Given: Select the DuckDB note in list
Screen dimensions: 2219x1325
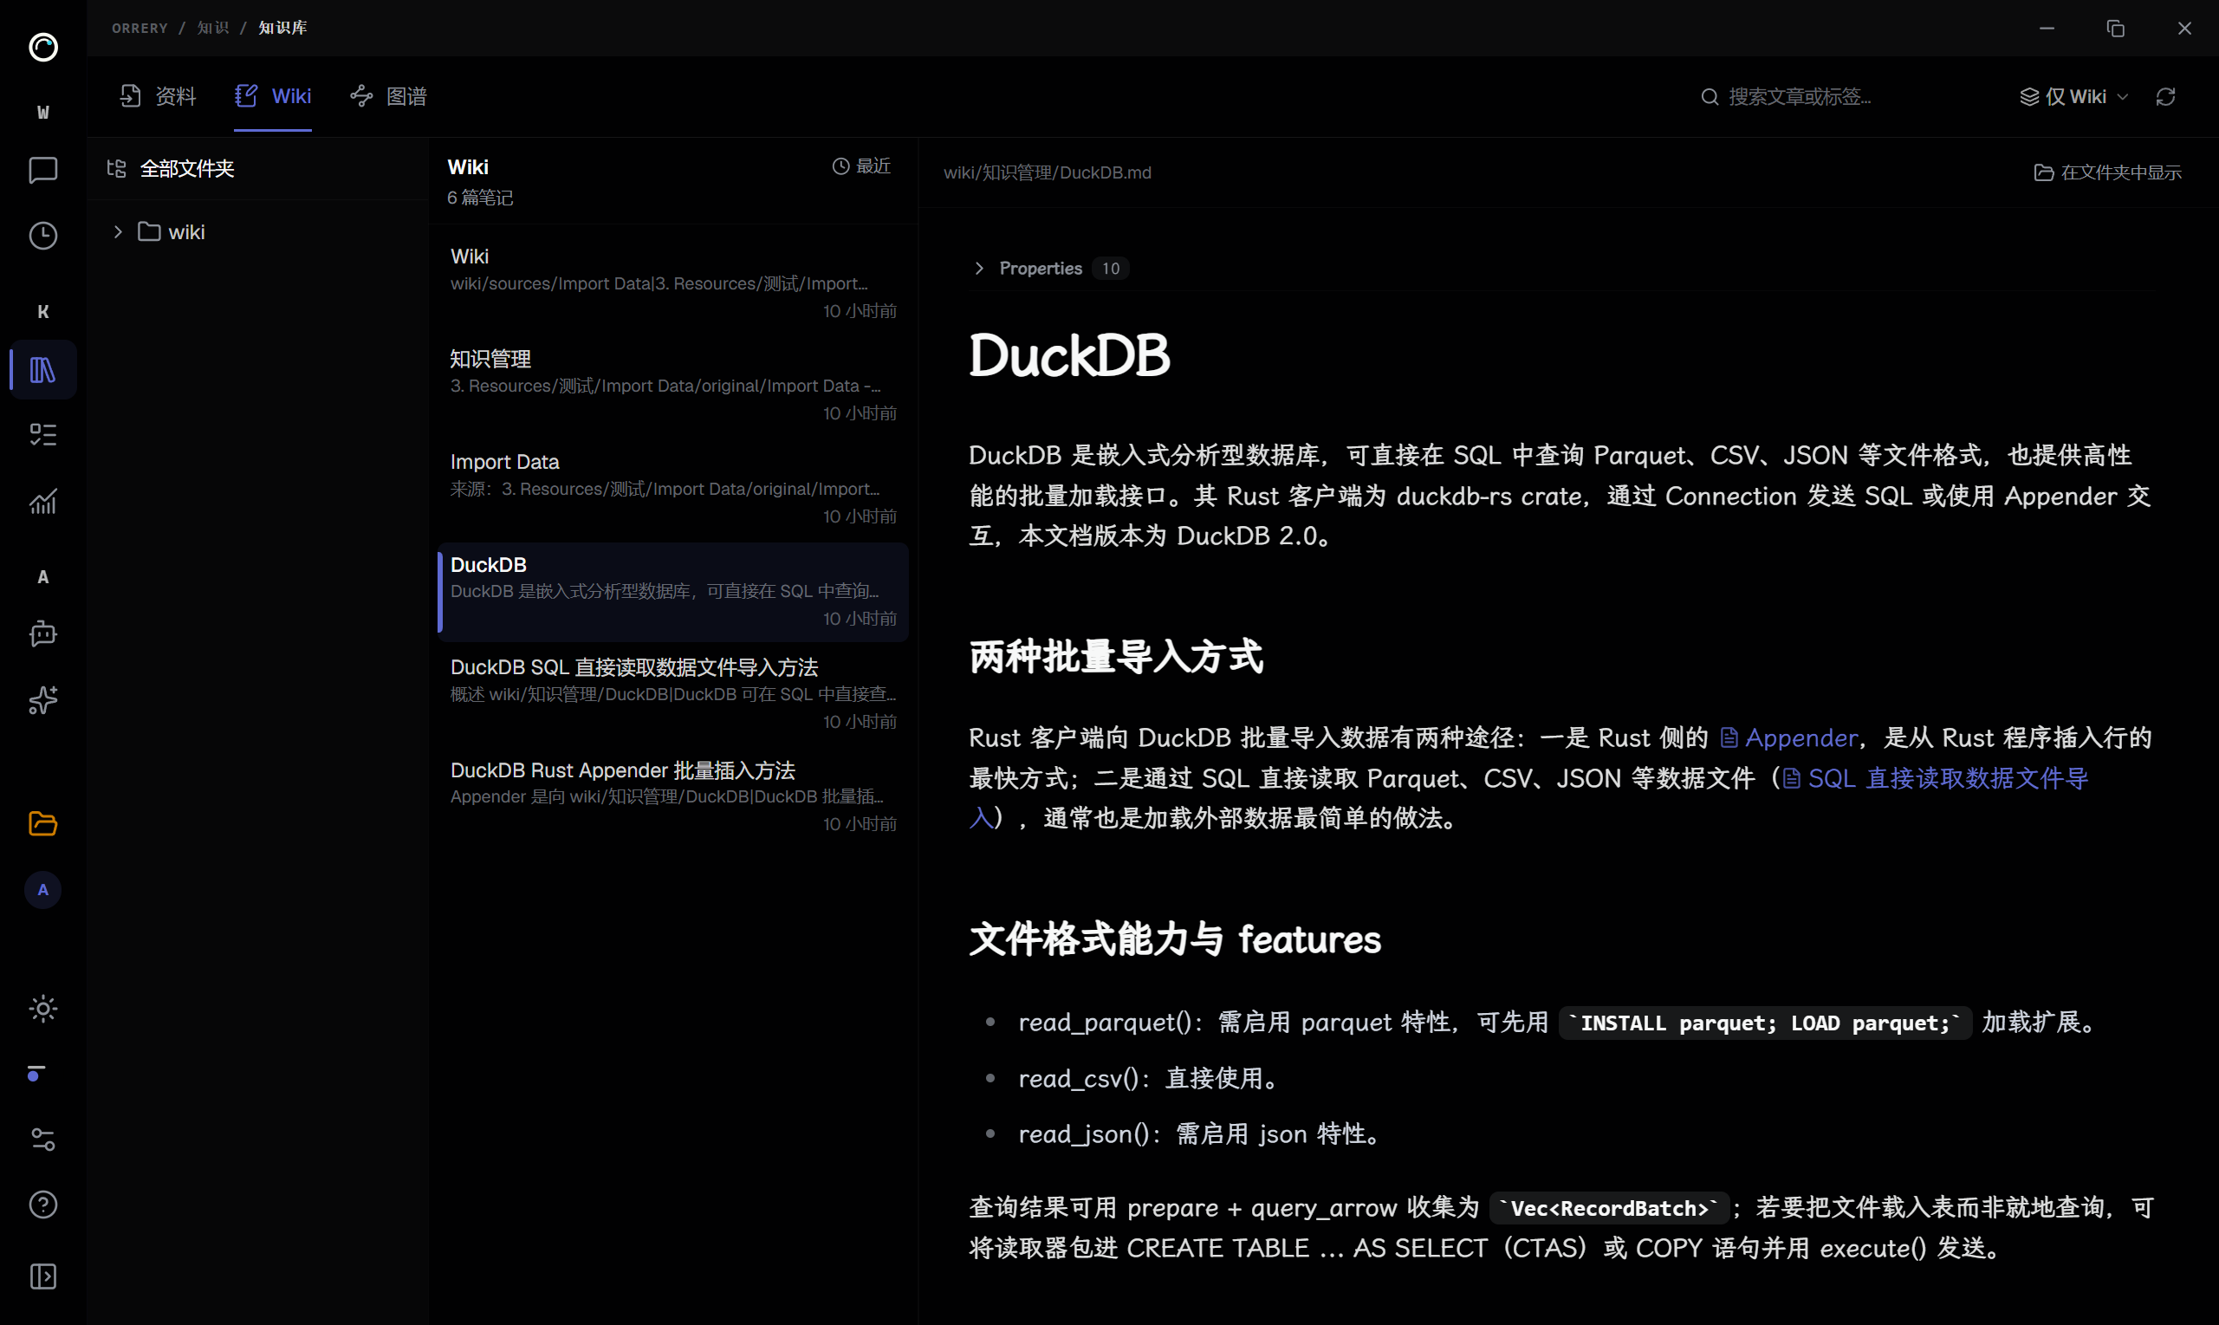Looking at the screenshot, I should point(673,591).
